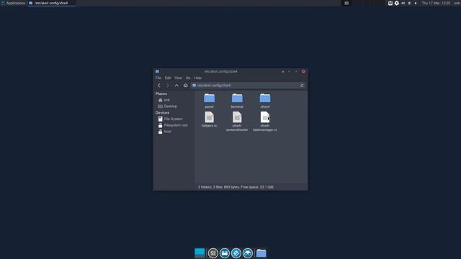Click the volume icon in tray

point(403,3)
